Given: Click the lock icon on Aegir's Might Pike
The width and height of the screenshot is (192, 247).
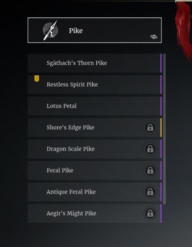Looking at the screenshot, I should coord(150,213).
